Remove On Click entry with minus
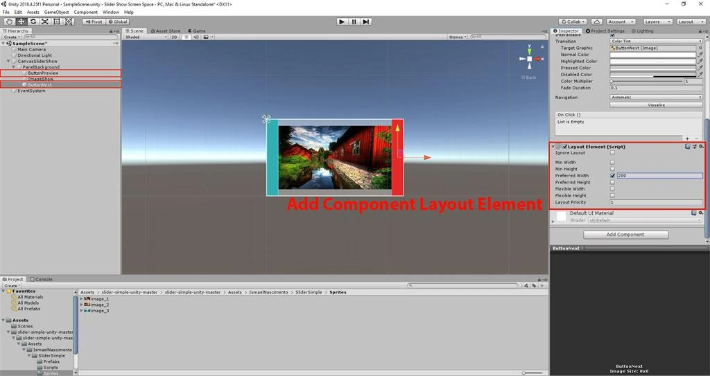The height and width of the screenshot is (376, 710). click(696, 138)
